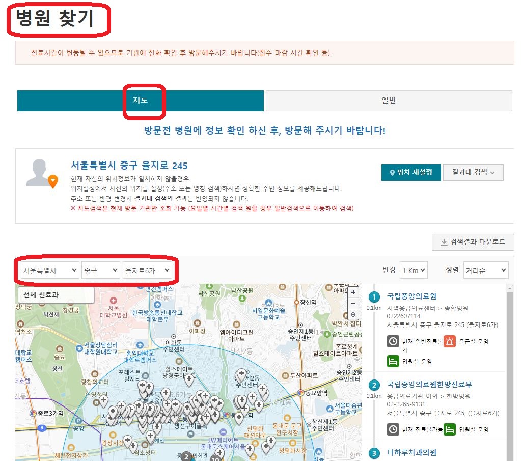Select the 지도 map tab
This screenshot has height=461, width=523.
click(x=141, y=100)
